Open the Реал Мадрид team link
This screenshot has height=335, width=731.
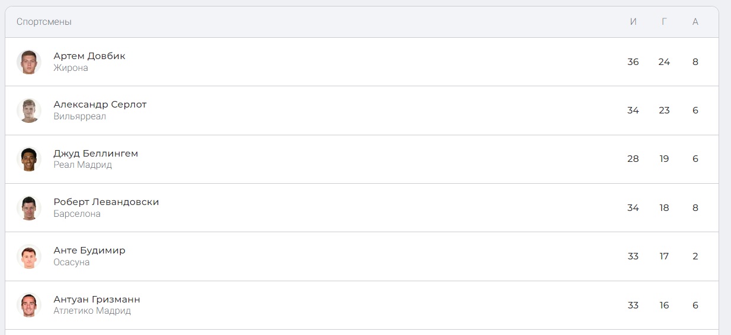[83, 165]
